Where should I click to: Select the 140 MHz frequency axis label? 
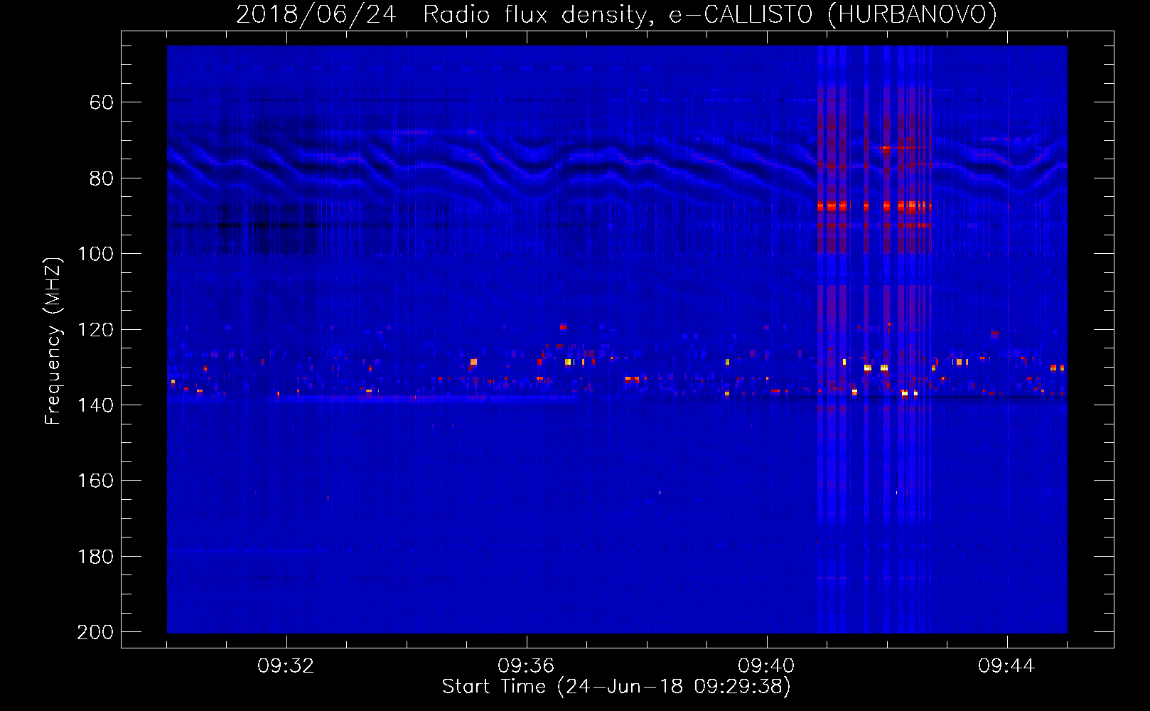point(96,405)
